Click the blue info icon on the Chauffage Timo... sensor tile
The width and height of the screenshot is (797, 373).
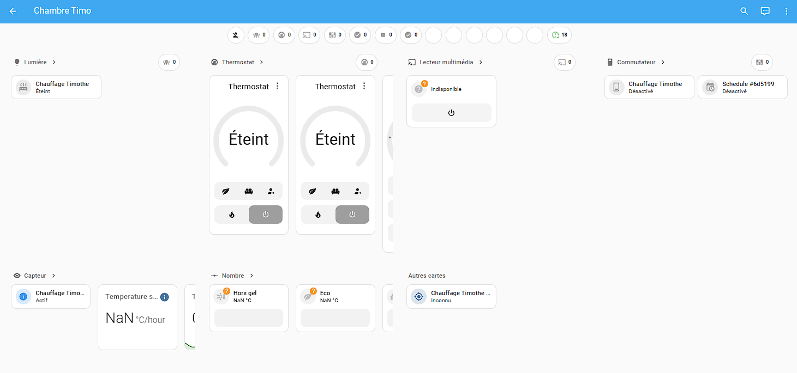(x=23, y=296)
